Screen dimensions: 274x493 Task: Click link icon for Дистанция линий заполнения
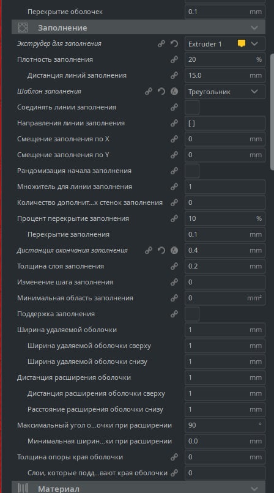[x=174, y=75]
